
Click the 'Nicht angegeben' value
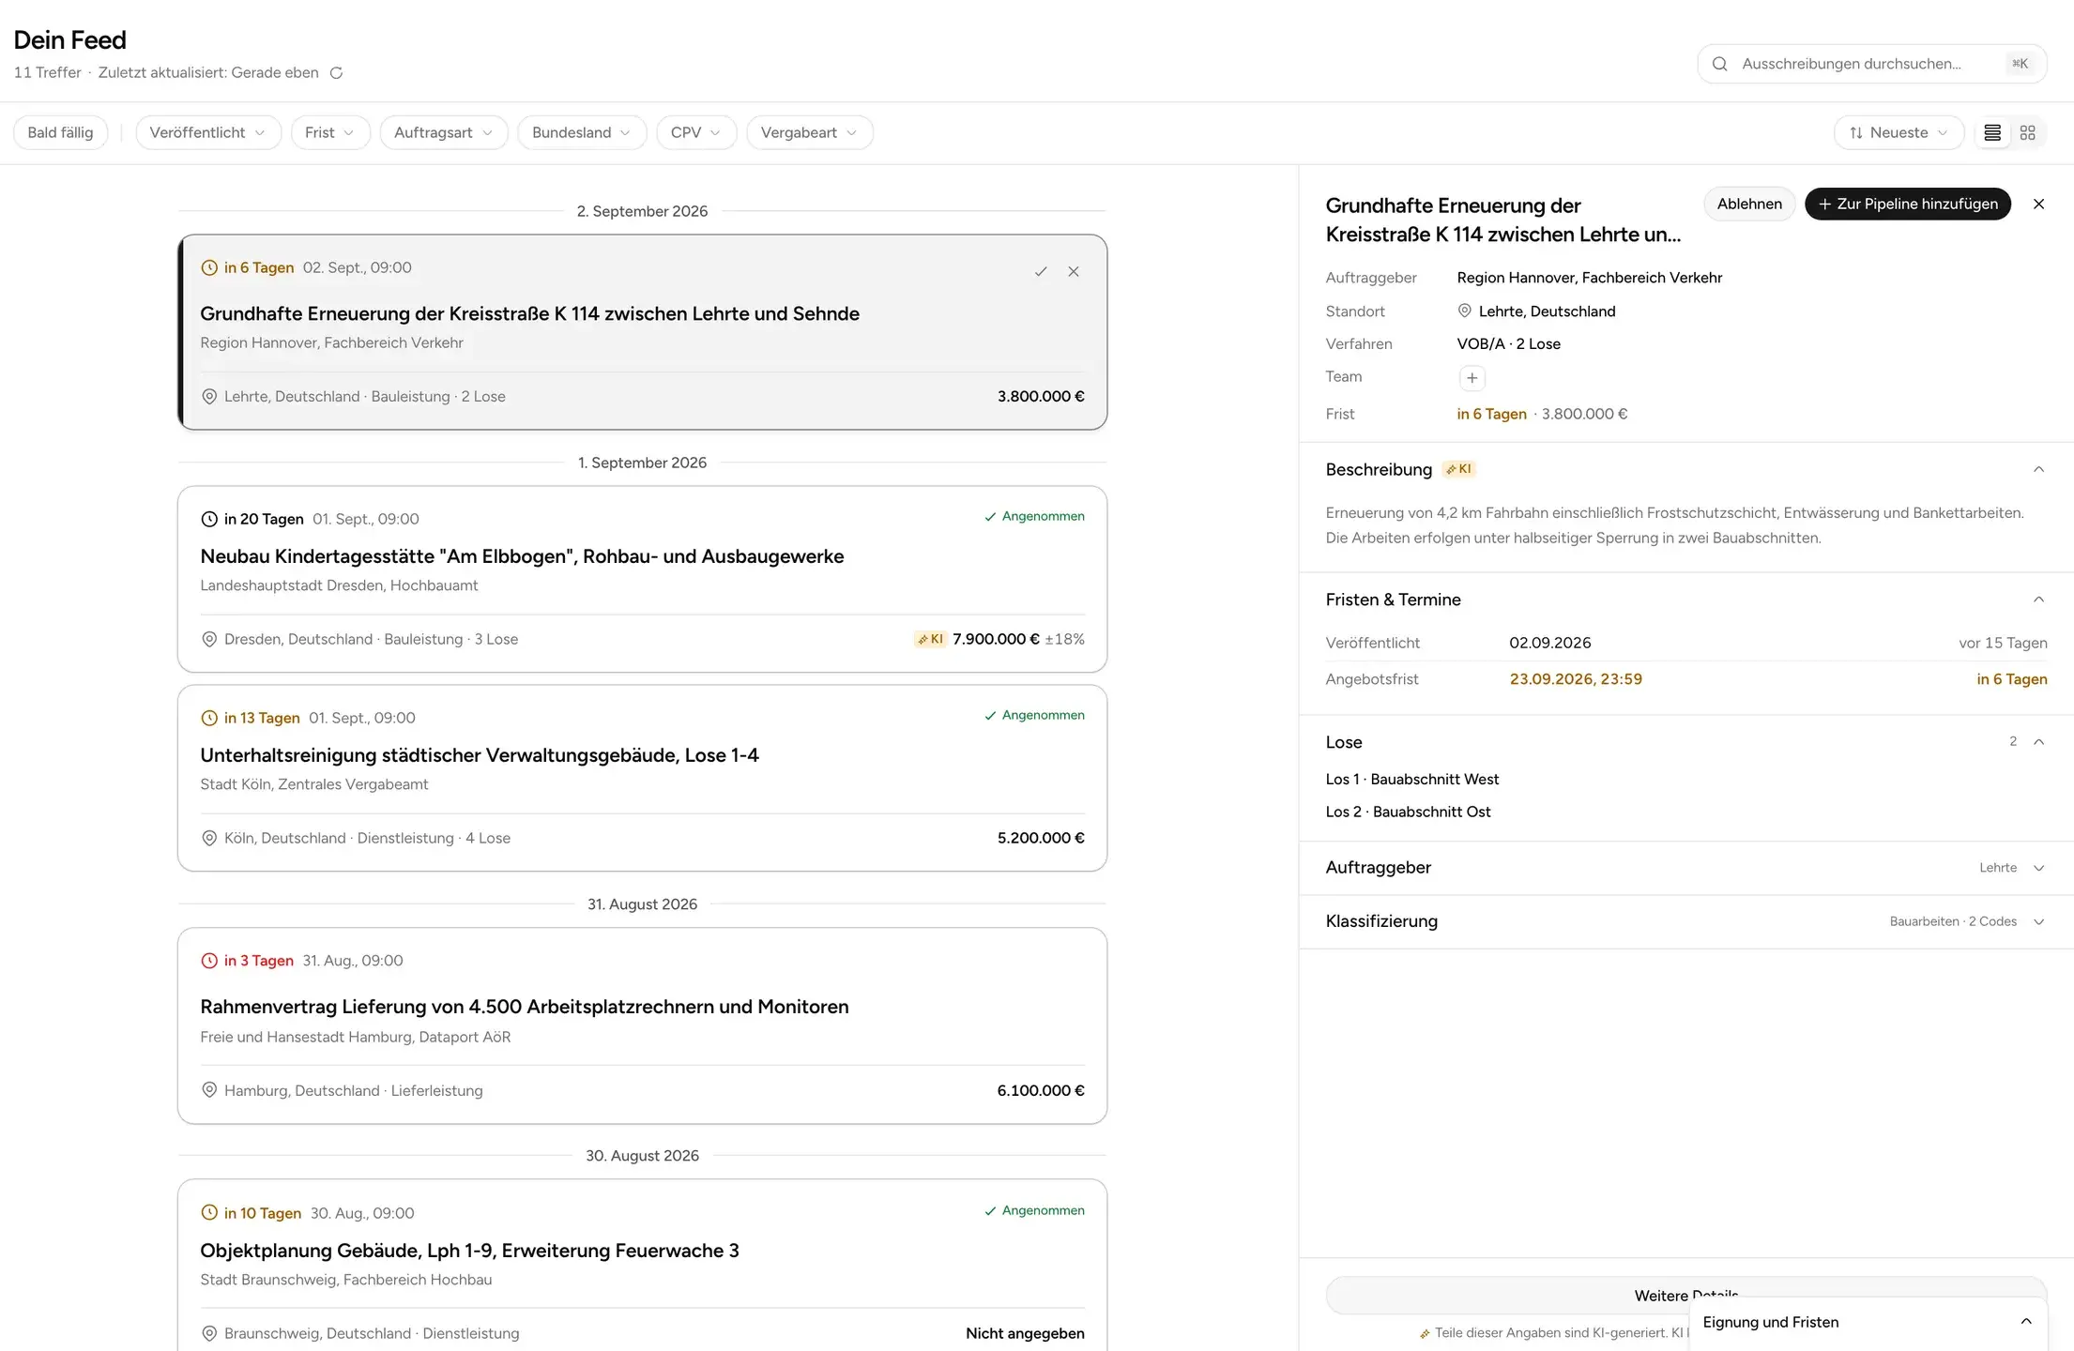pyautogui.click(x=1025, y=1334)
